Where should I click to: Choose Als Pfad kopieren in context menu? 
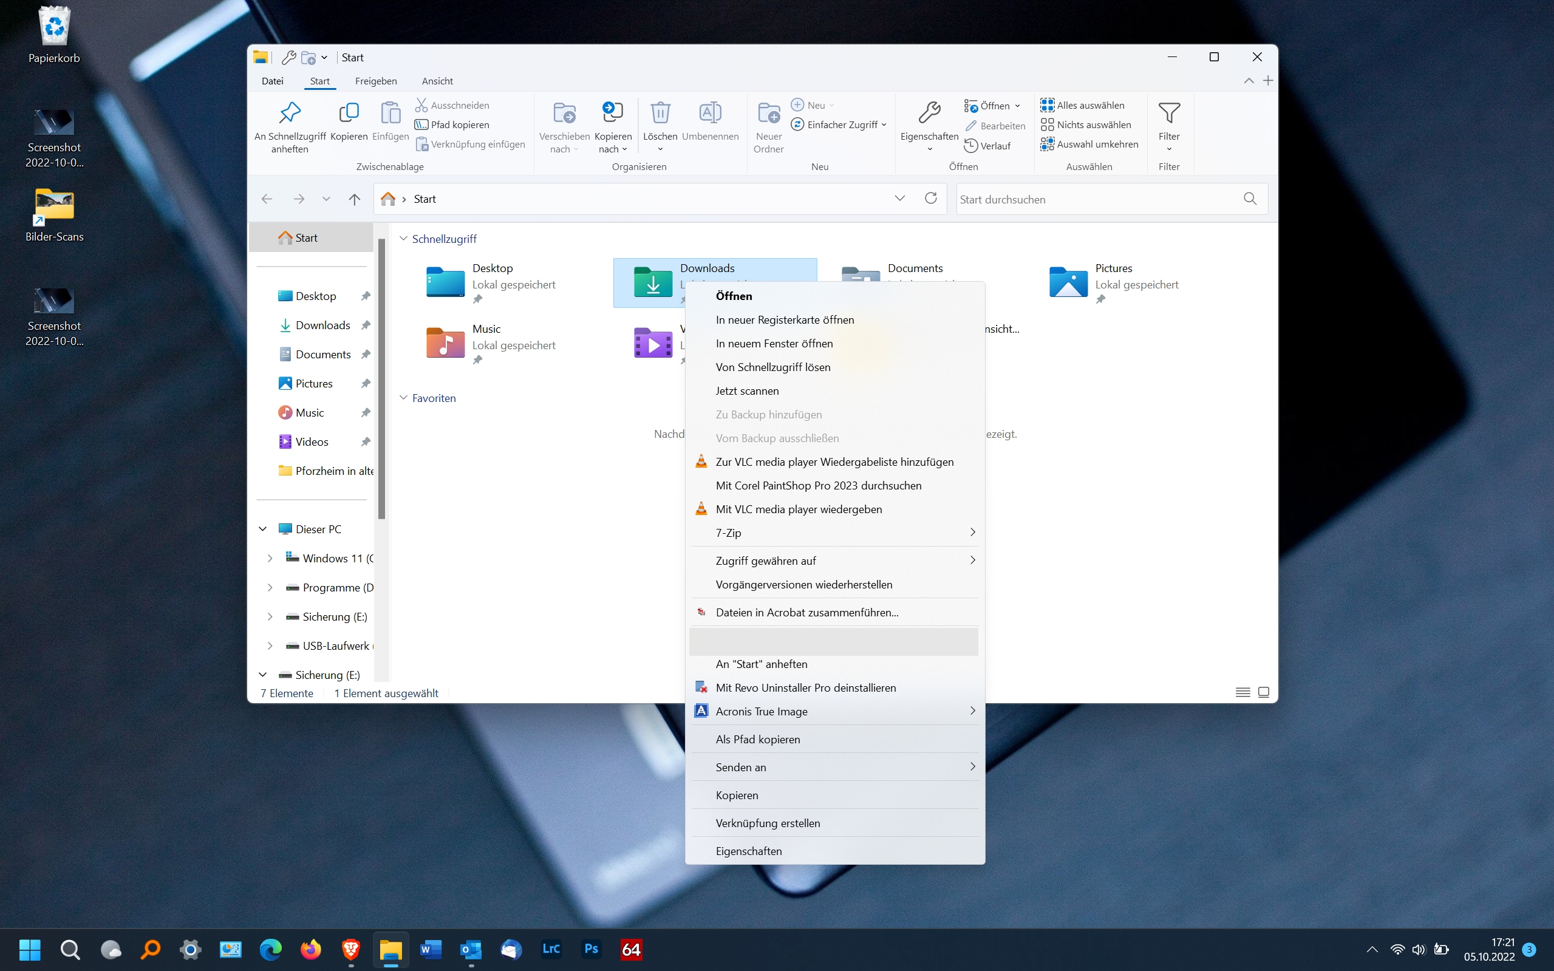point(758,739)
